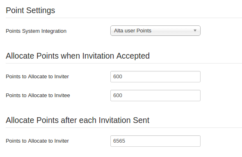Place cursor after 6565 value
The height and width of the screenshot is (157, 242).
(x=126, y=141)
